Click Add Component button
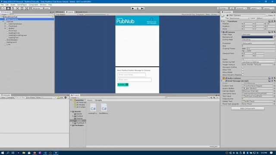 248,108
